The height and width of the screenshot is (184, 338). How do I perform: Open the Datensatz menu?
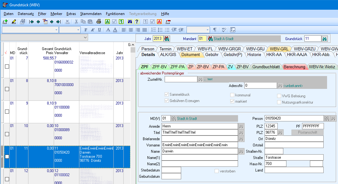click(26, 13)
